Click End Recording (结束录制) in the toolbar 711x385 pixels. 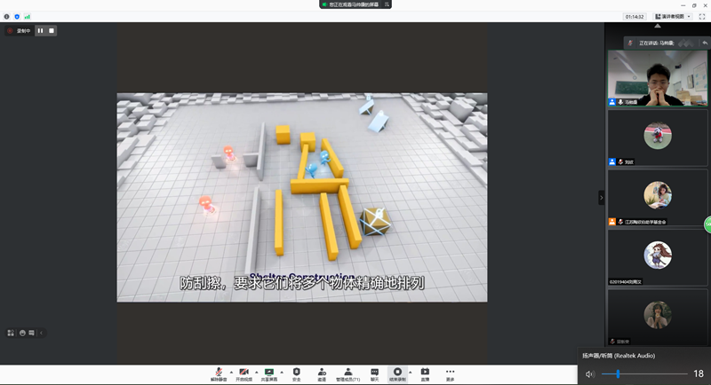pyautogui.click(x=397, y=372)
